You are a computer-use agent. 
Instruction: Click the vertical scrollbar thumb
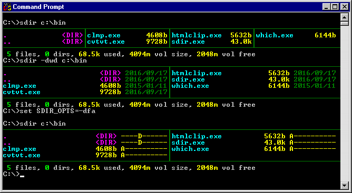coord(344,23)
